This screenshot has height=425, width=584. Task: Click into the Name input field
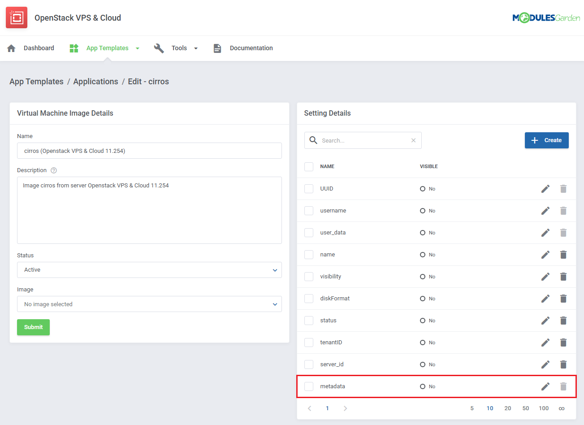click(x=149, y=151)
